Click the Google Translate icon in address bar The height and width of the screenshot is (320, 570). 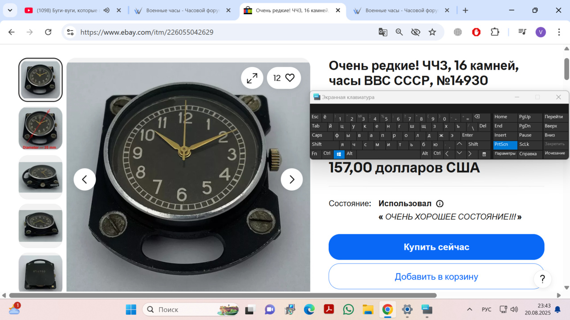click(383, 32)
